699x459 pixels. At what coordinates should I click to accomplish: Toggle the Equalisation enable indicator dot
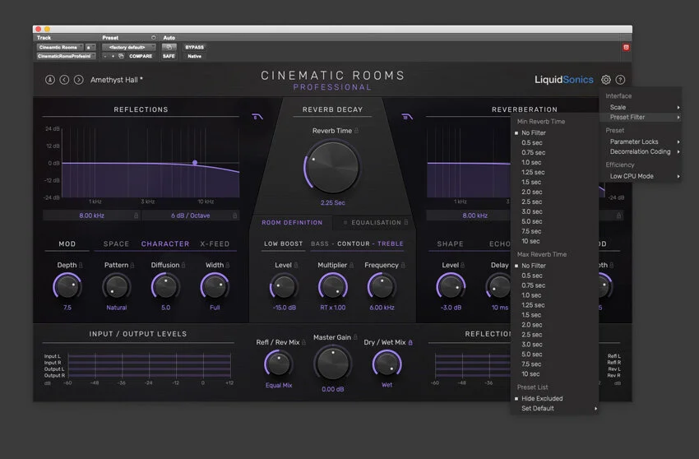tap(345, 222)
